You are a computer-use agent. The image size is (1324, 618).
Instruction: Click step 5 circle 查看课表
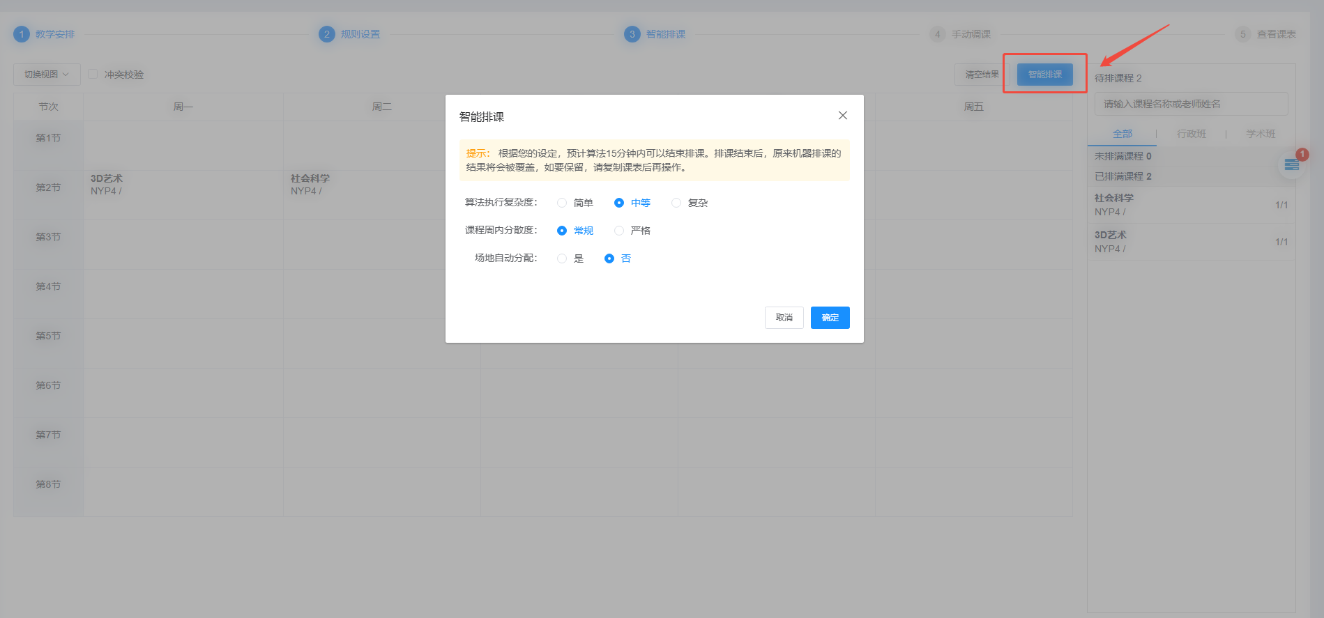pos(1242,34)
